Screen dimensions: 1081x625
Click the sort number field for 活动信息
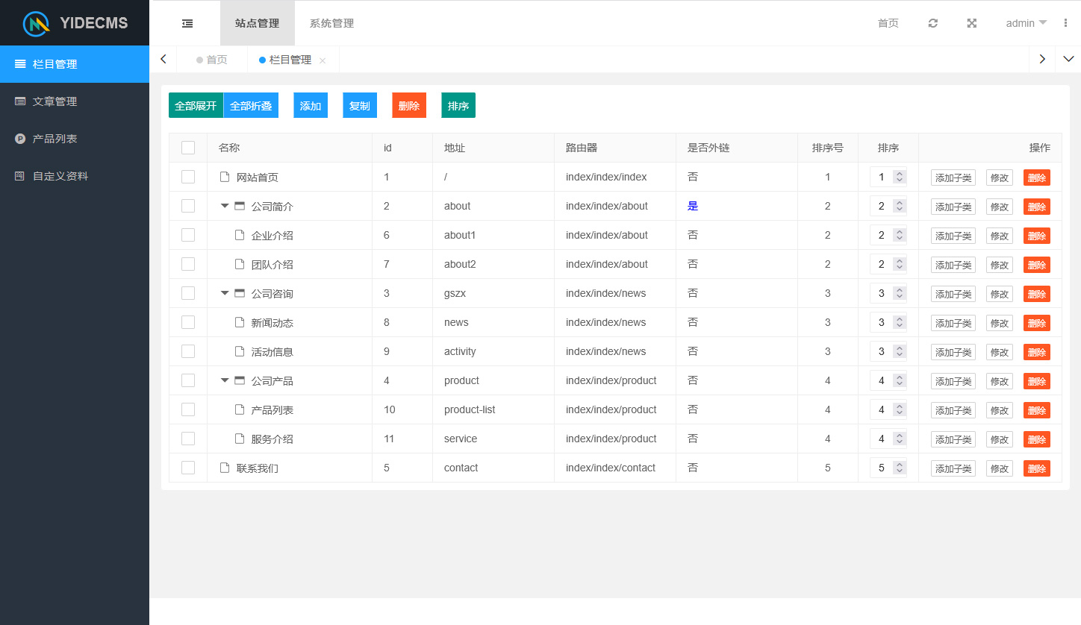coord(882,351)
